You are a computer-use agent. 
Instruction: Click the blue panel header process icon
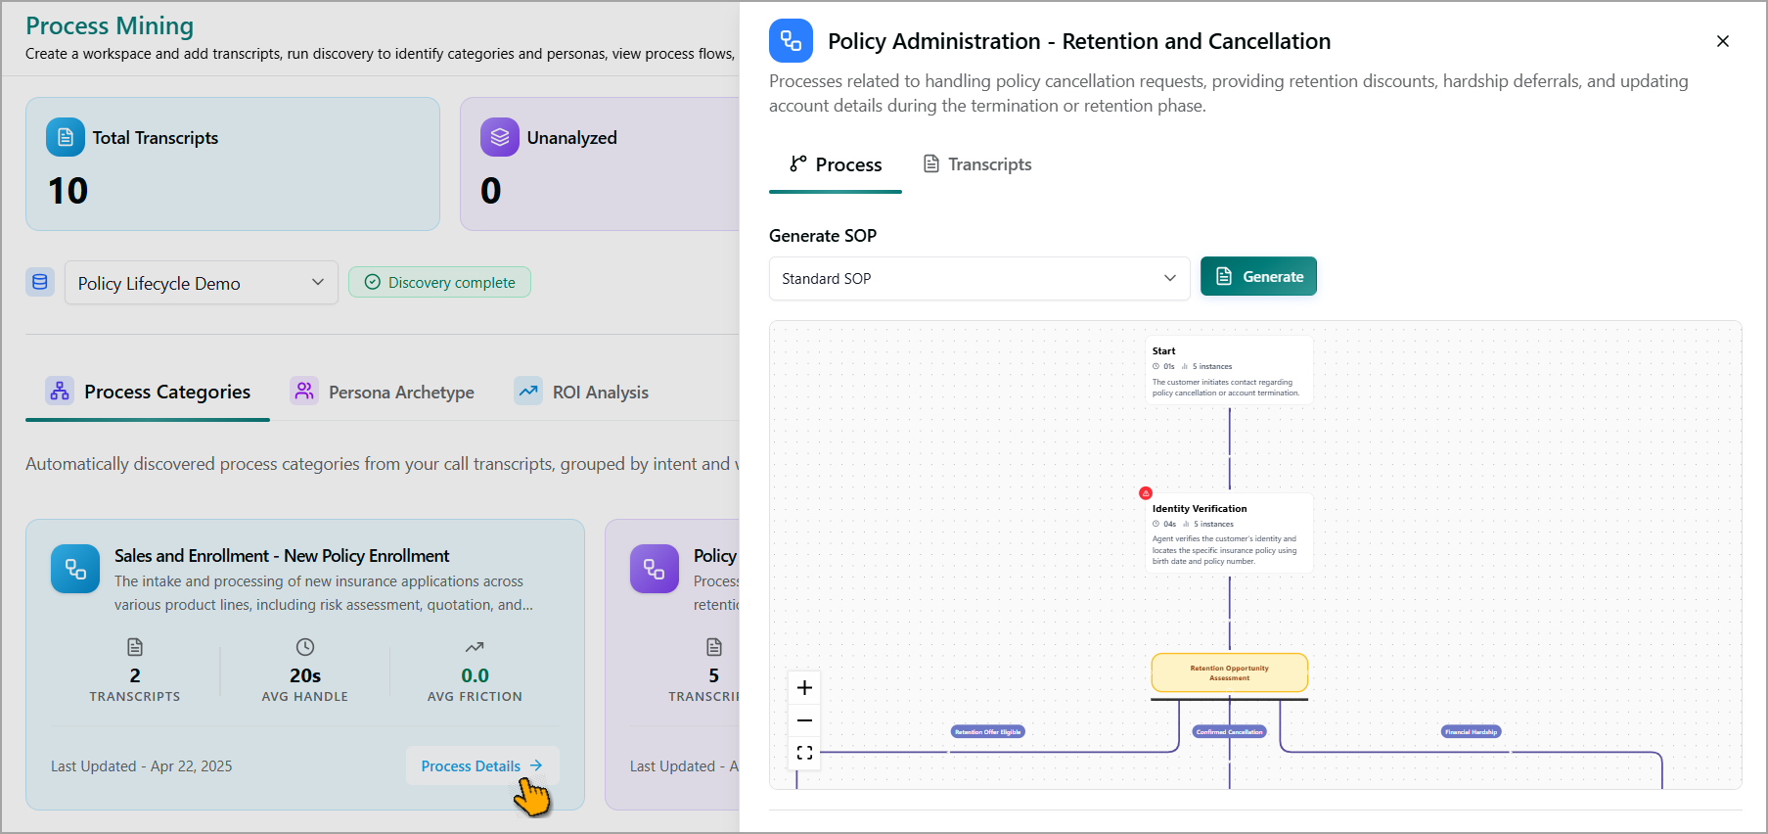tap(791, 41)
